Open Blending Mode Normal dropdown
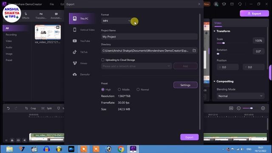Viewport: 272px width, 153px height. click(x=241, y=96)
